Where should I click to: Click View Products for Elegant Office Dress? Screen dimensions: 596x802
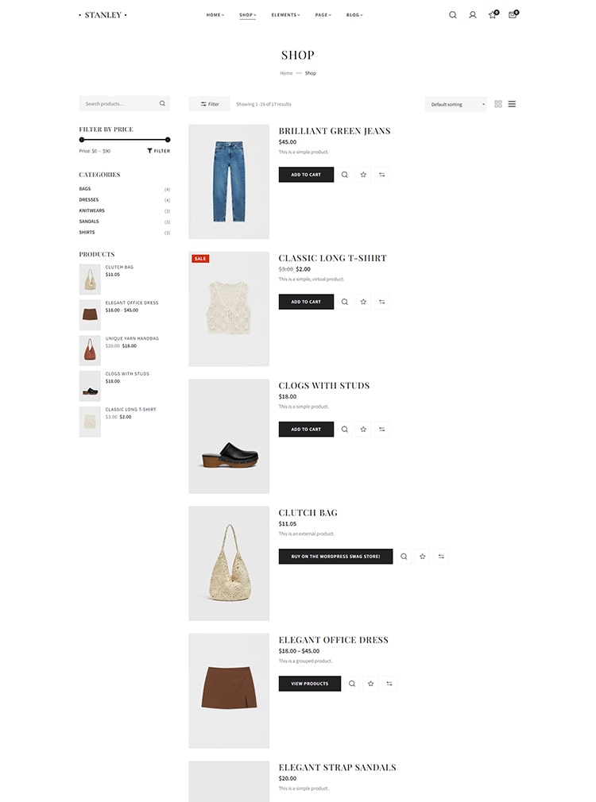point(310,684)
